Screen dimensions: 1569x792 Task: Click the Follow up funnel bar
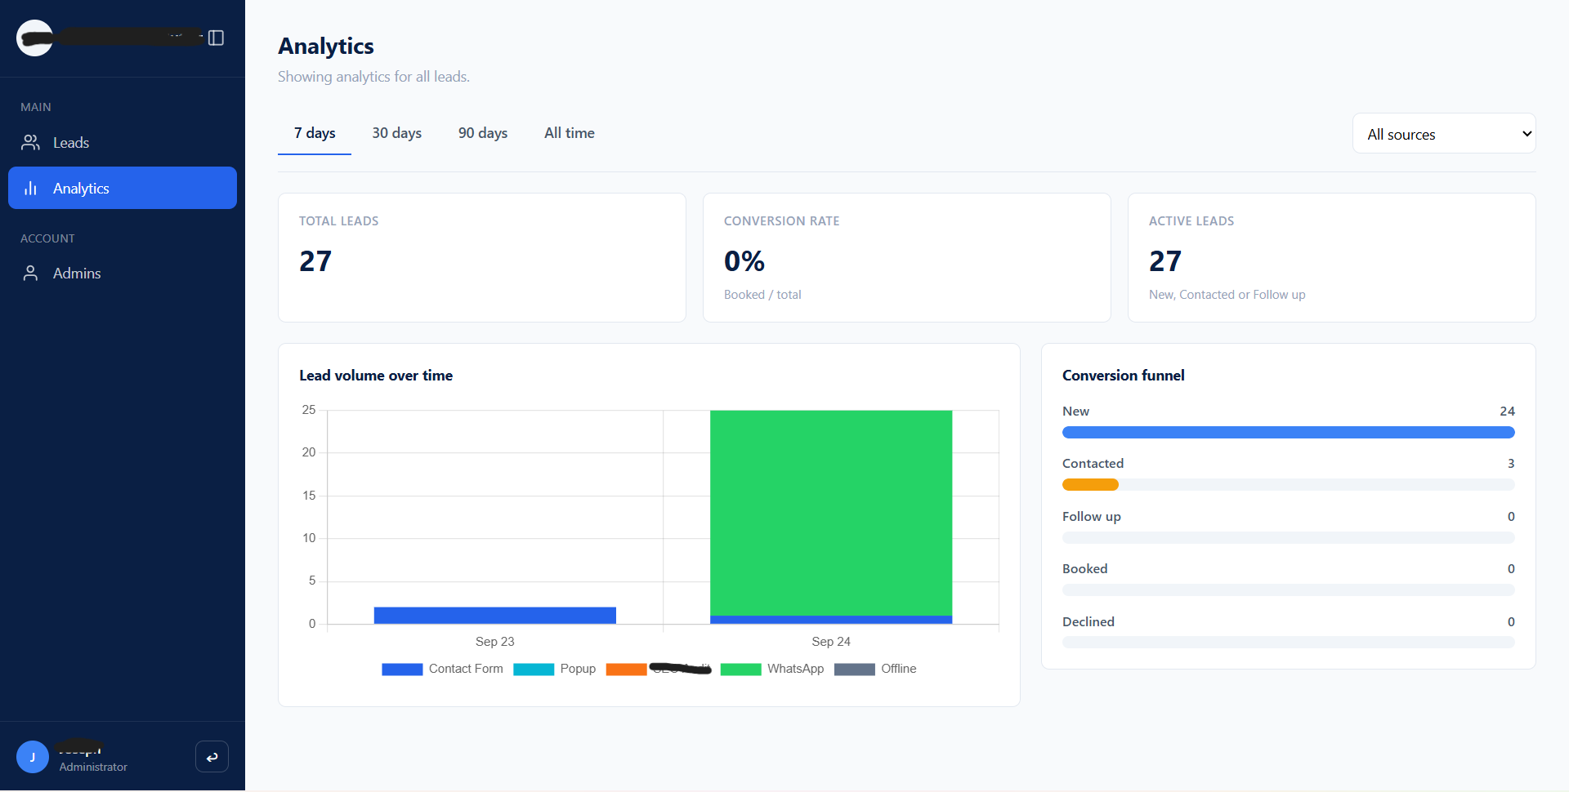1289,538
